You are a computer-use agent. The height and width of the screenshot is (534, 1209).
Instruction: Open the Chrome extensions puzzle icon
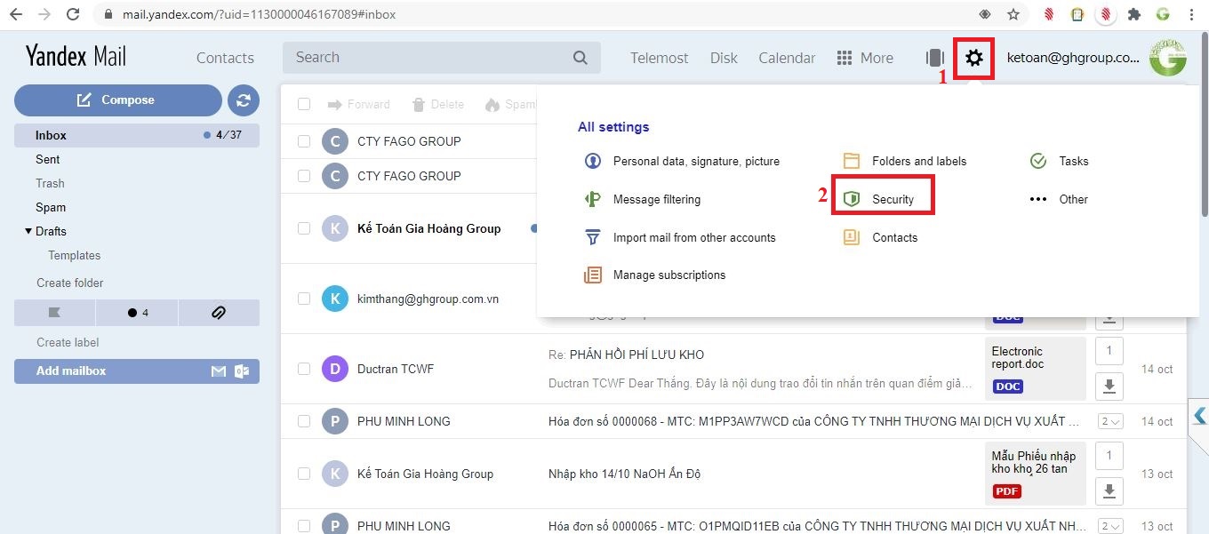pos(1133,14)
